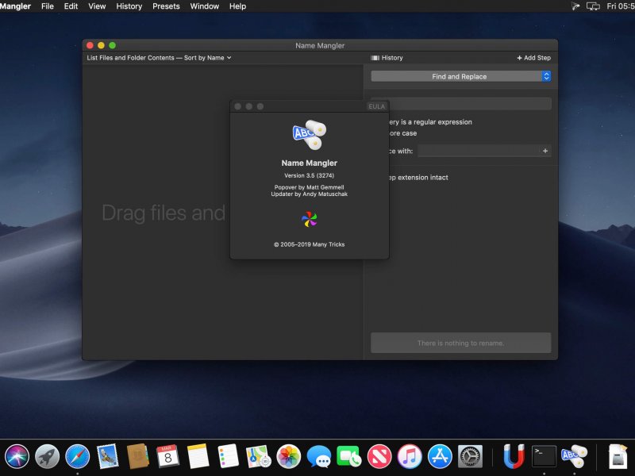The image size is (635, 476).
Task: Open iTunes from the dock
Action: 410,456
